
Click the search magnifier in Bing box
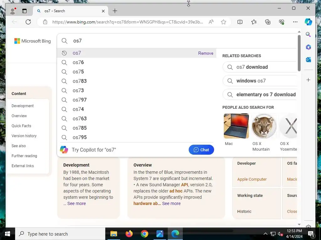65,41
